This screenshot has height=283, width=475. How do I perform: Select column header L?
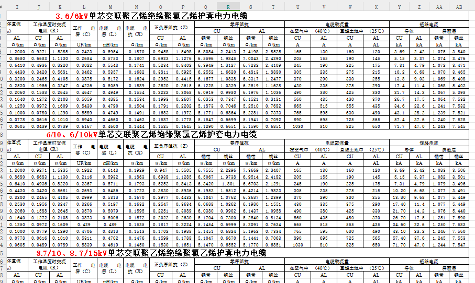84,6
